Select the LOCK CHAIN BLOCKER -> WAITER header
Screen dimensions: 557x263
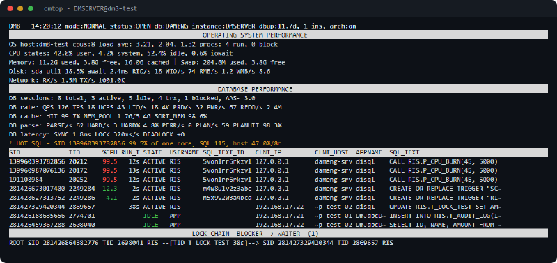pos(278,234)
